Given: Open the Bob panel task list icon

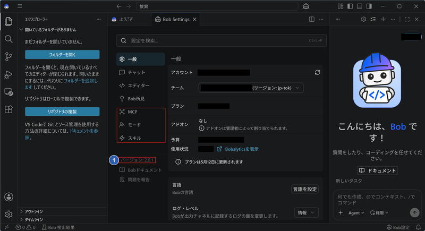Looking at the screenshot, I should 373,19.
